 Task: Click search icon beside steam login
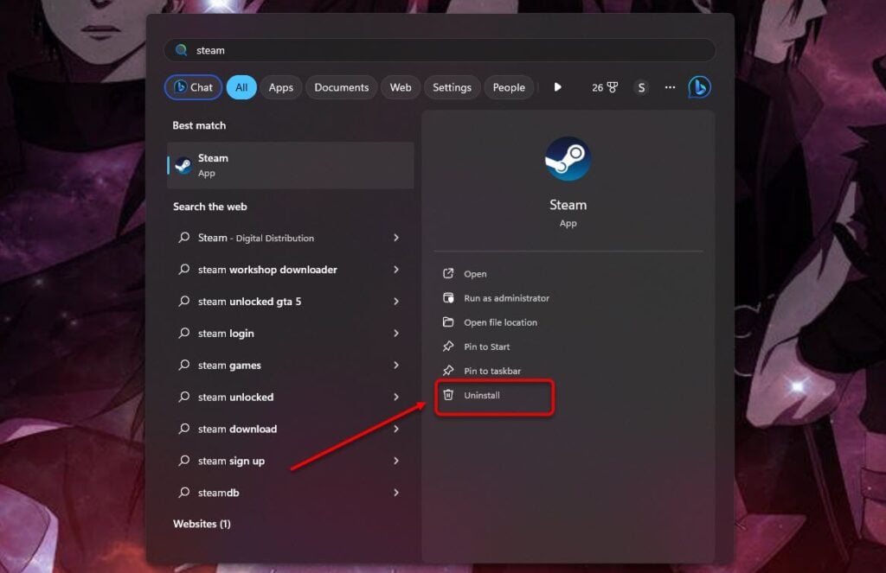[183, 333]
